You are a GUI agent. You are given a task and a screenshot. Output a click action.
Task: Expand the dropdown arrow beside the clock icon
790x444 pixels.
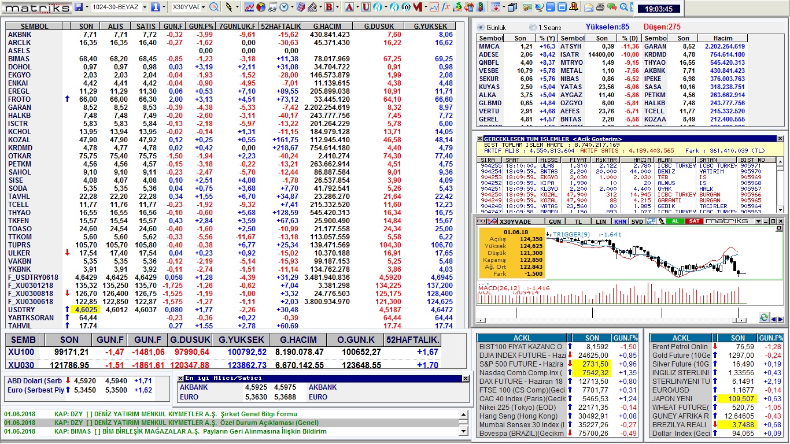click(292, 7)
